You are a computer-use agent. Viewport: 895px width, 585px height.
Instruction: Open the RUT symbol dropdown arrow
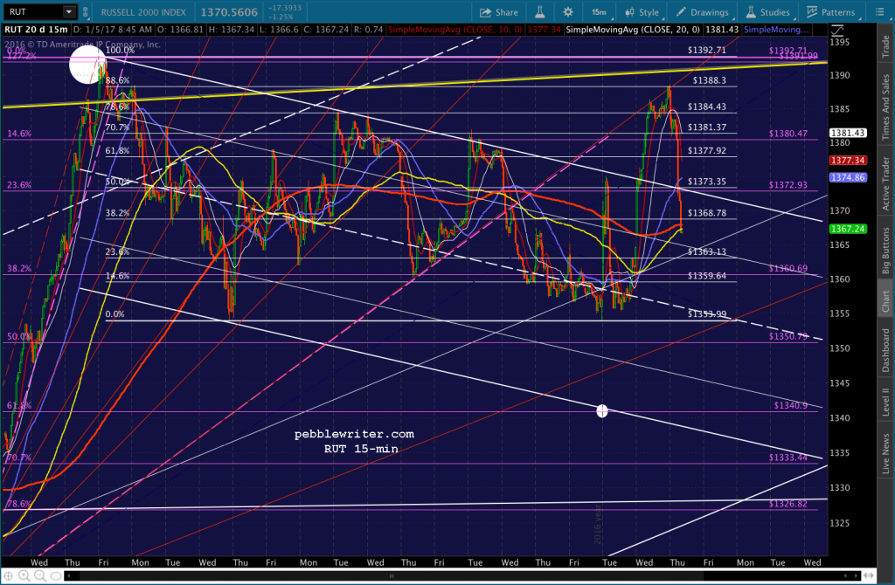pos(68,12)
